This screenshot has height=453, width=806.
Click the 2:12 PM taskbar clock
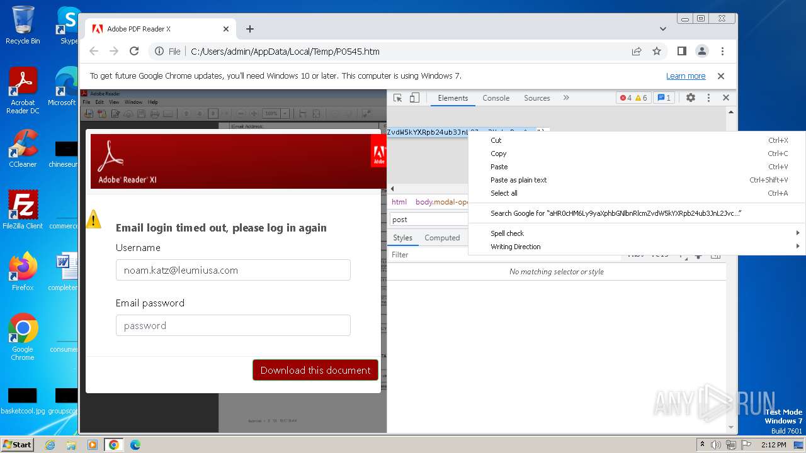(773, 445)
